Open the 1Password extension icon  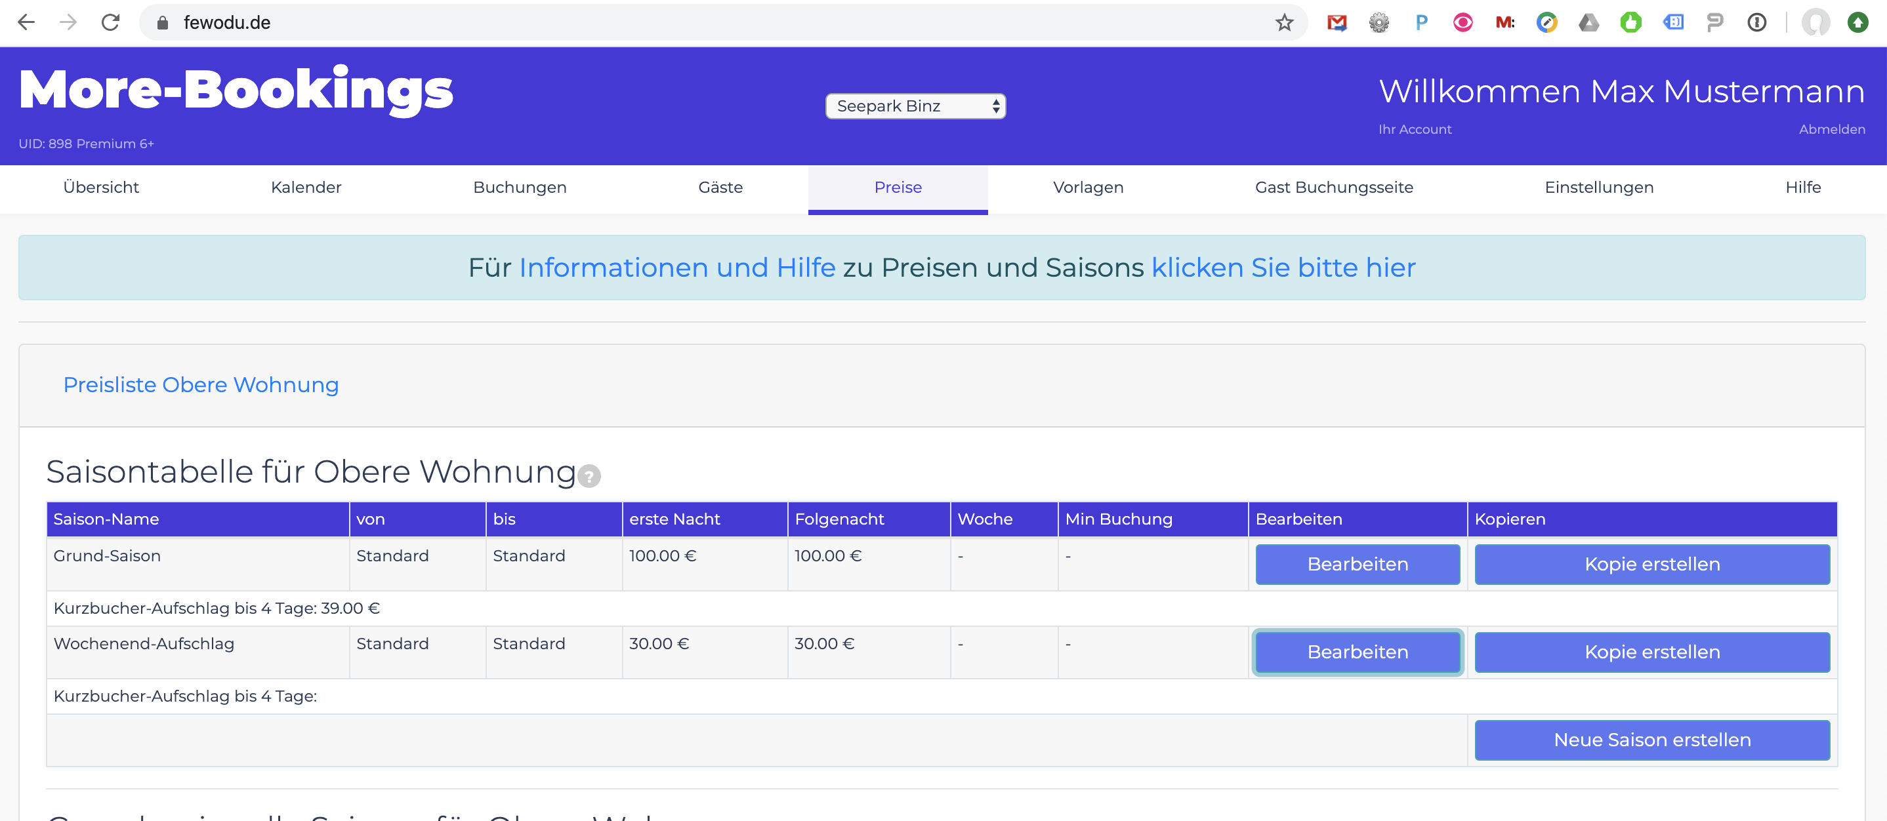coord(1756,23)
